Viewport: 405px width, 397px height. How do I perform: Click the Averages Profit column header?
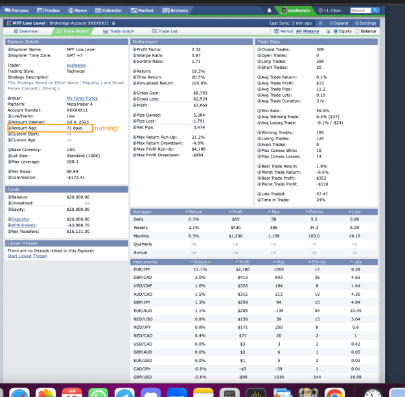(x=236, y=212)
